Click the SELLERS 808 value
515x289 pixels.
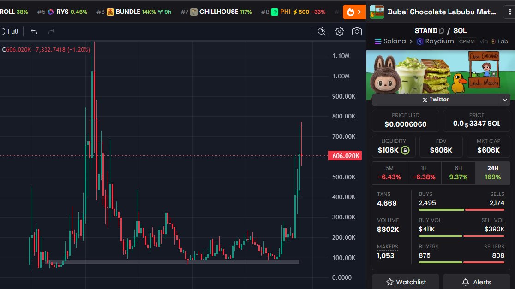click(498, 255)
